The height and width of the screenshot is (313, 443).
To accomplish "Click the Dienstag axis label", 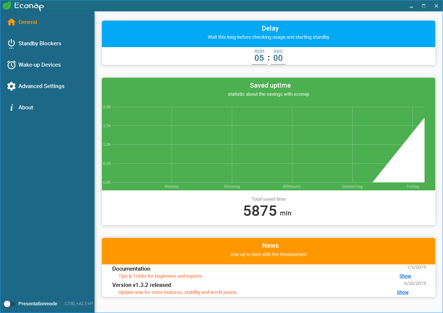I will (232, 186).
